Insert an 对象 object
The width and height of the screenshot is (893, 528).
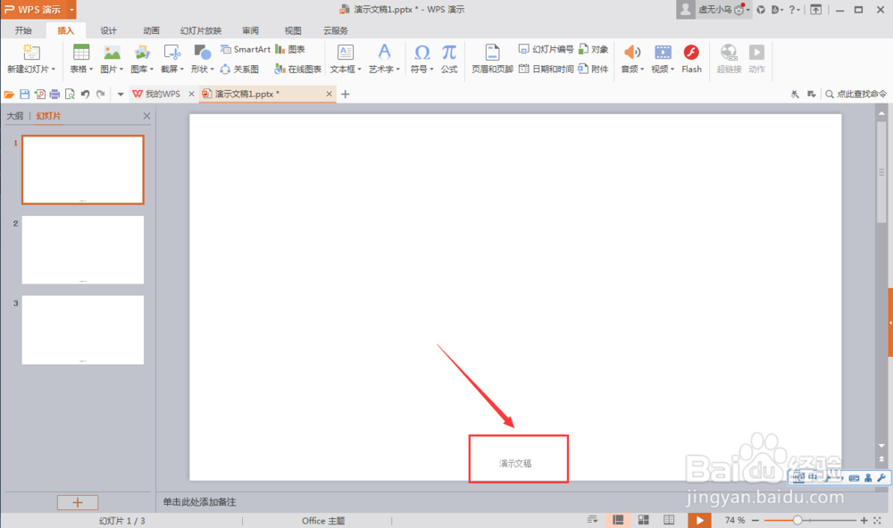(594, 50)
